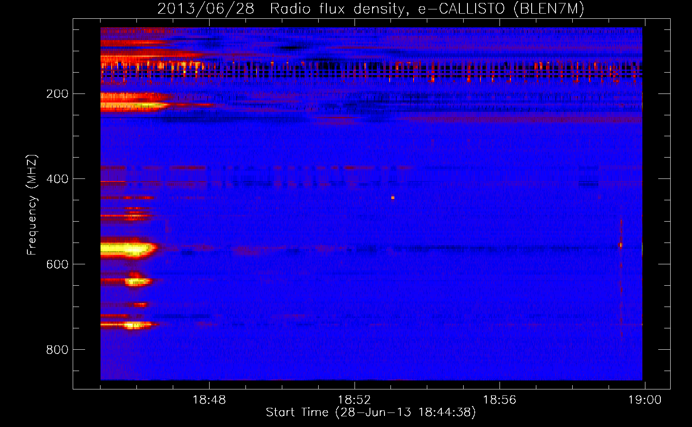Click the 200 frequency tick label
This screenshot has width=692, height=427.
57,94
